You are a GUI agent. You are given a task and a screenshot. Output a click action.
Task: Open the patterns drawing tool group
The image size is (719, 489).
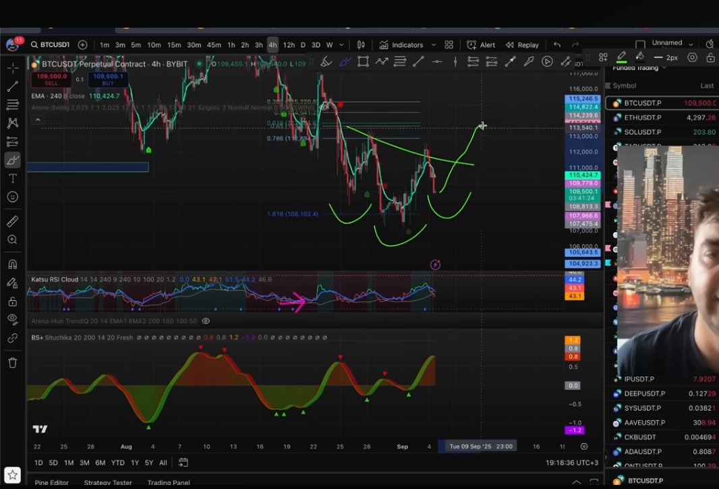pos(12,123)
